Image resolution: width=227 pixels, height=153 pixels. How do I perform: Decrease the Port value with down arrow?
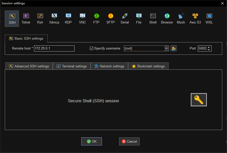(209, 50)
